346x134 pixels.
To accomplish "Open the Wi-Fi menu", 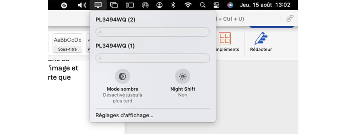I will pos(188,5).
